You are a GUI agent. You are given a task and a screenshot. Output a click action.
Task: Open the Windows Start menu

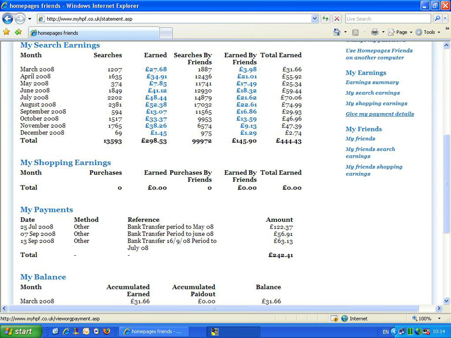tap(21, 332)
